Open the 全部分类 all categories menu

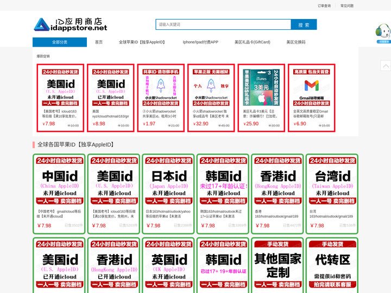coord(60,42)
